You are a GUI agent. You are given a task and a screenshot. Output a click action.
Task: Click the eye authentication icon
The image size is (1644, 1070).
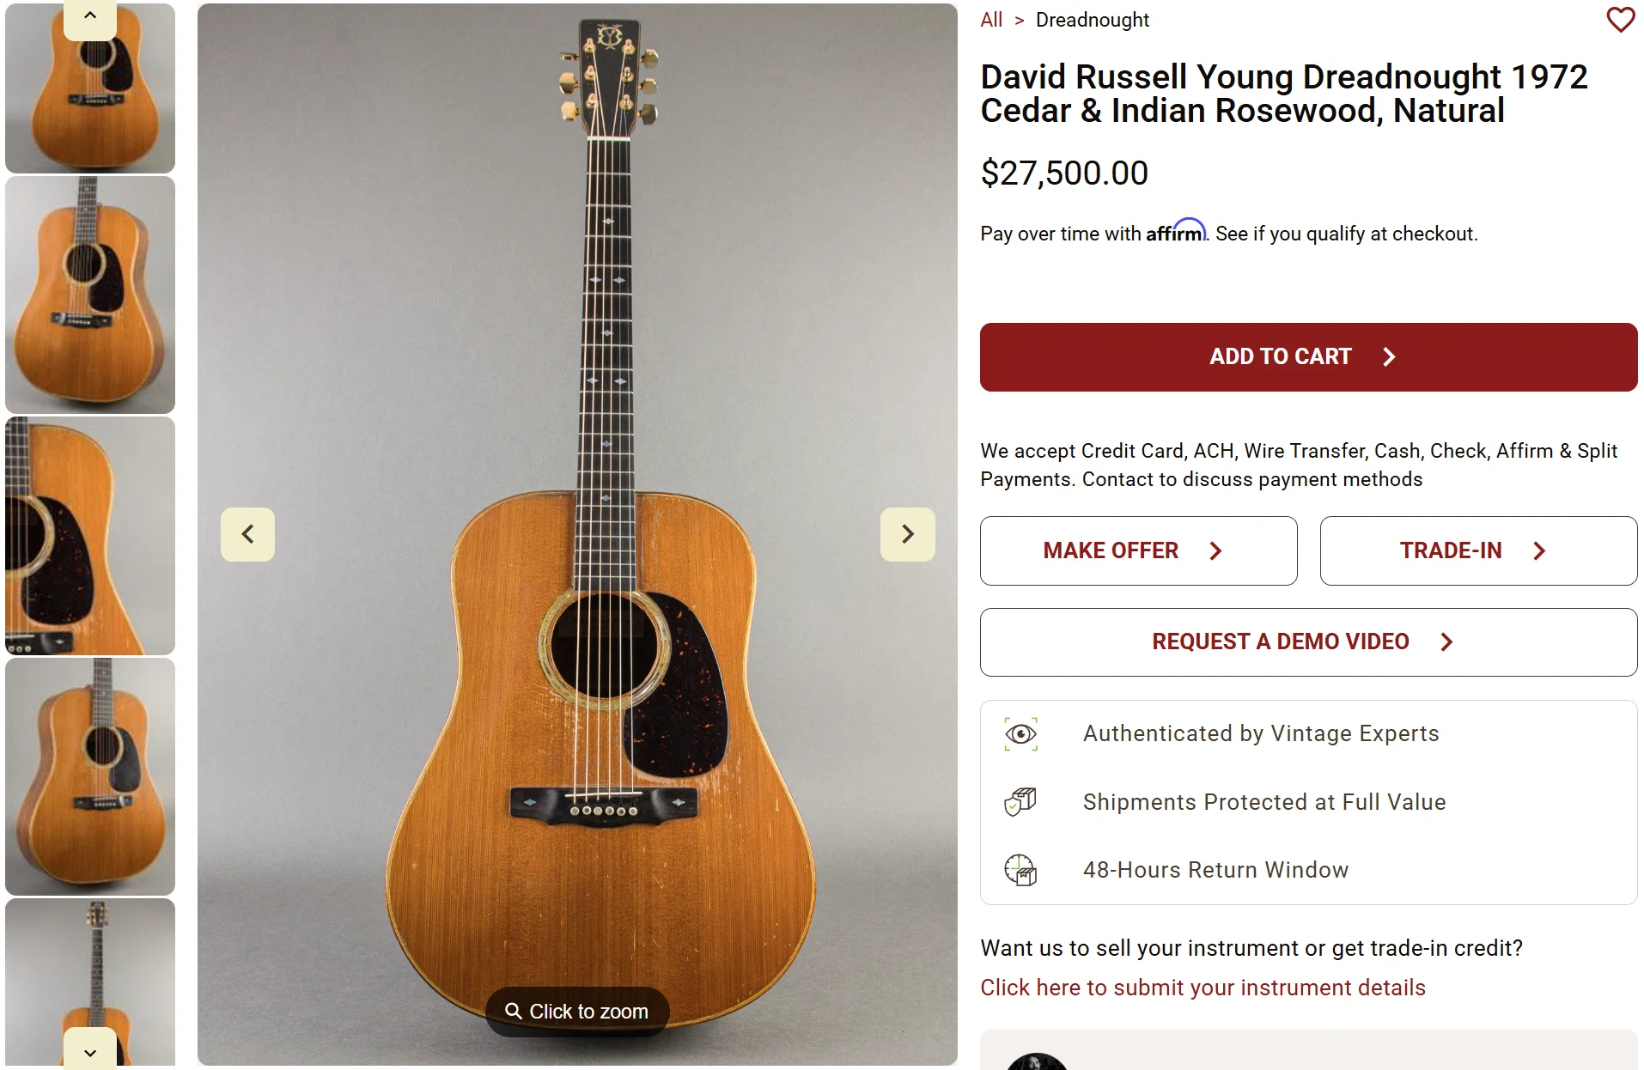click(1020, 734)
